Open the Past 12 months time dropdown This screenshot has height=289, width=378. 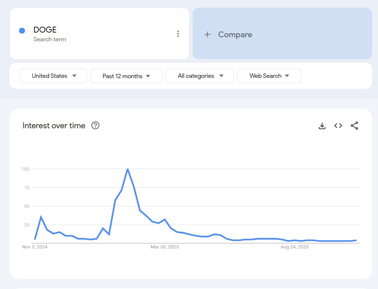tap(126, 76)
